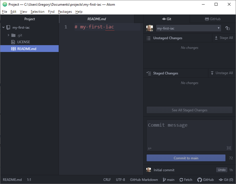Change the CRLF line ending setting
This screenshot has width=236, height=184.
(x=107, y=180)
